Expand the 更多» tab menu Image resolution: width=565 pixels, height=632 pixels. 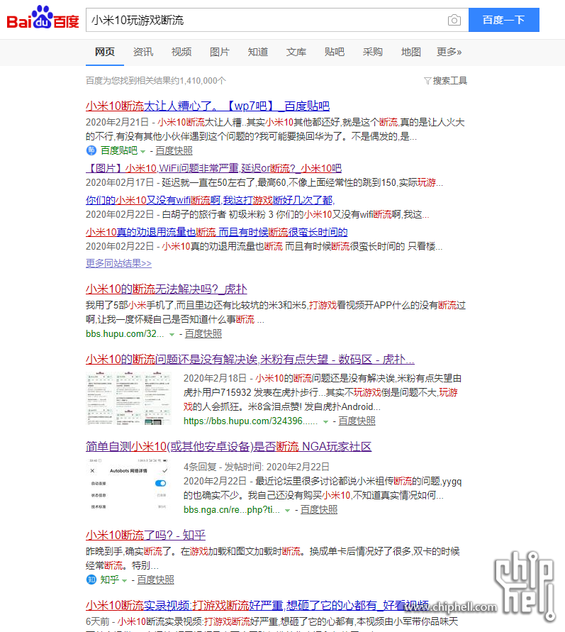click(449, 52)
